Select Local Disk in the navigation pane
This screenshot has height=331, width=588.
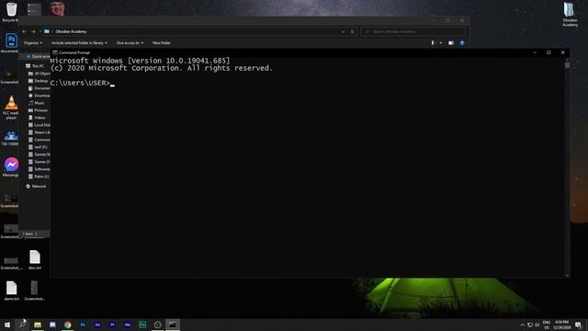39,125
